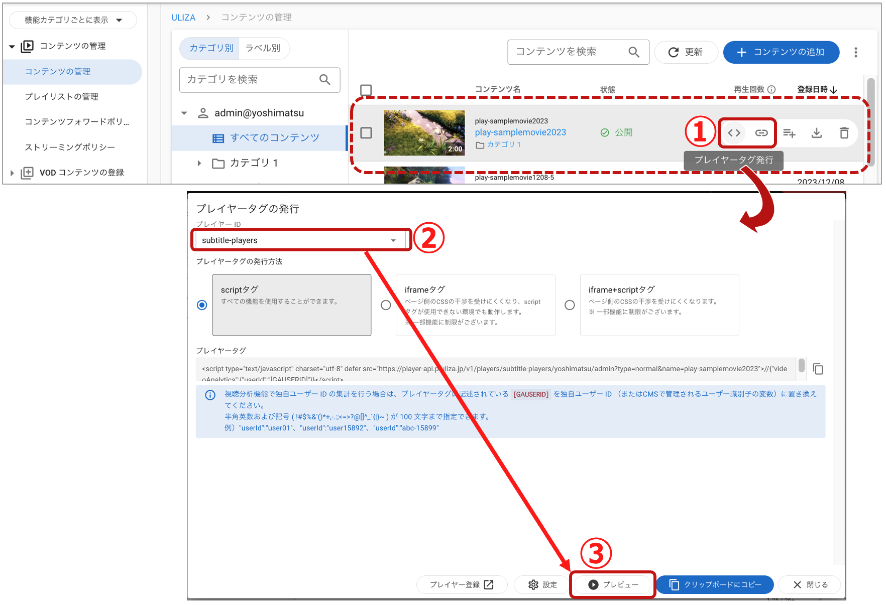Collapse the コンテンツの管理 sidebar section
The width and height of the screenshot is (886, 605).
coord(12,47)
